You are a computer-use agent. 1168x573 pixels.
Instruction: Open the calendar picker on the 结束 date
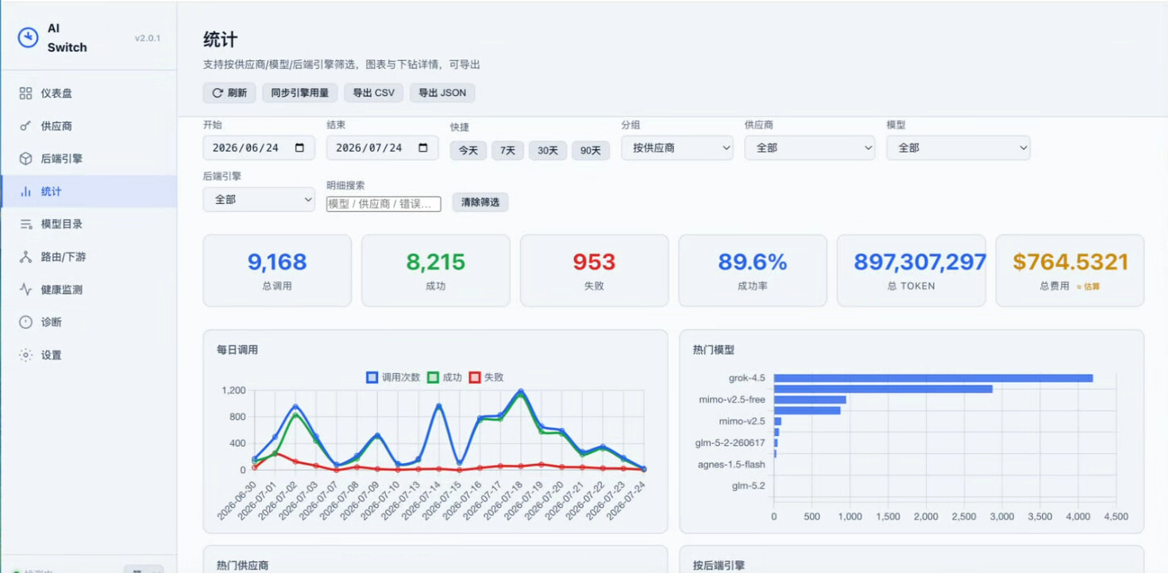pos(423,148)
